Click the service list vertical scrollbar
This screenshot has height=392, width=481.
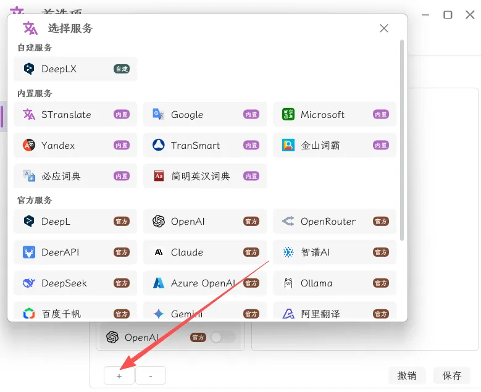click(x=401, y=140)
